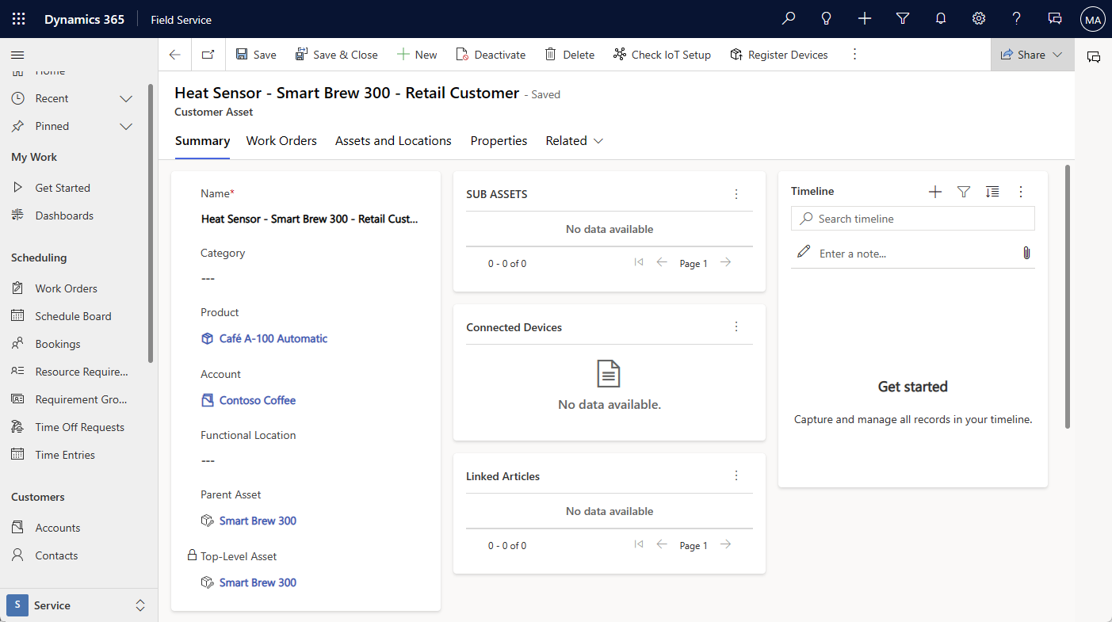
Task: Open the MA account avatar
Action: coord(1093,19)
